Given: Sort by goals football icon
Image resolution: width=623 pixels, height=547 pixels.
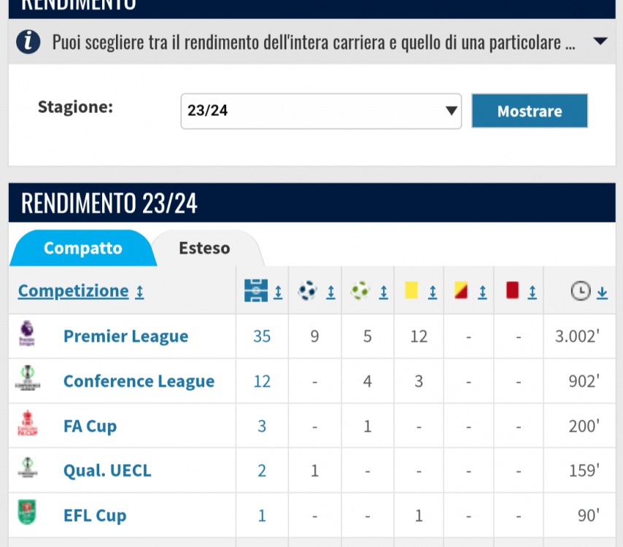Looking at the screenshot, I should [x=307, y=291].
